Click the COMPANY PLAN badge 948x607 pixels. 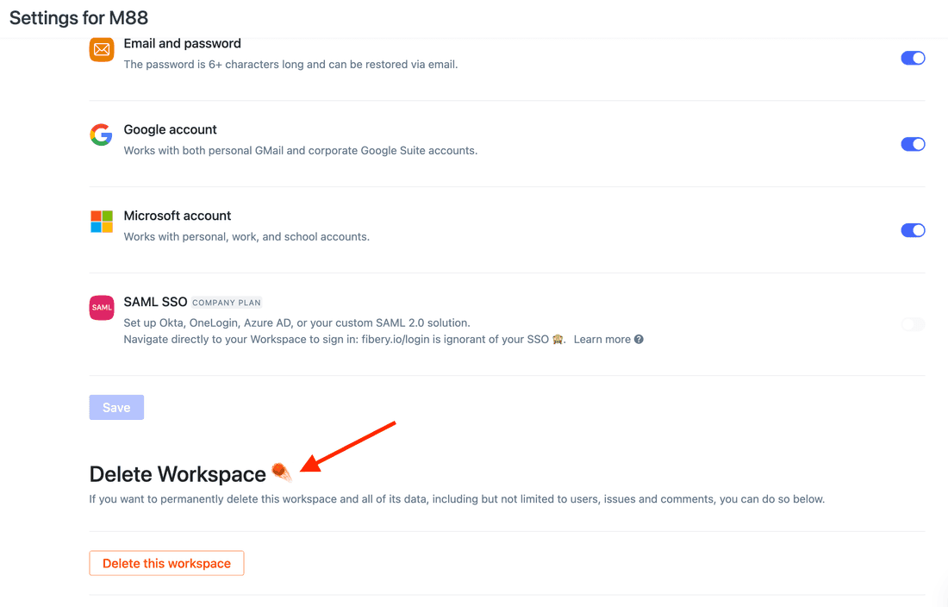[x=227, y=303]
